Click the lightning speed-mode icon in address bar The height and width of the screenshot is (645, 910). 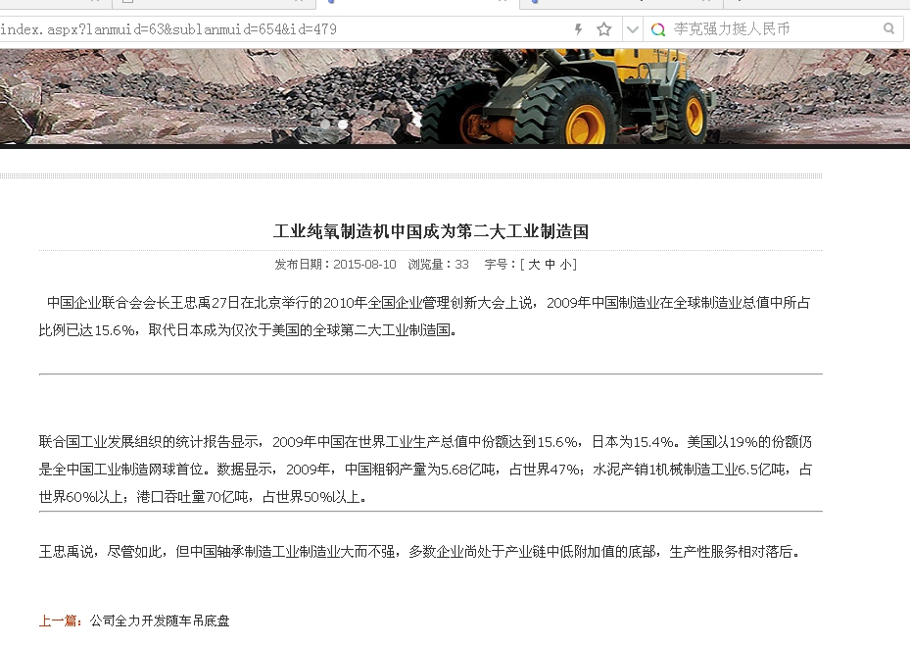click(x=579, y=29)
